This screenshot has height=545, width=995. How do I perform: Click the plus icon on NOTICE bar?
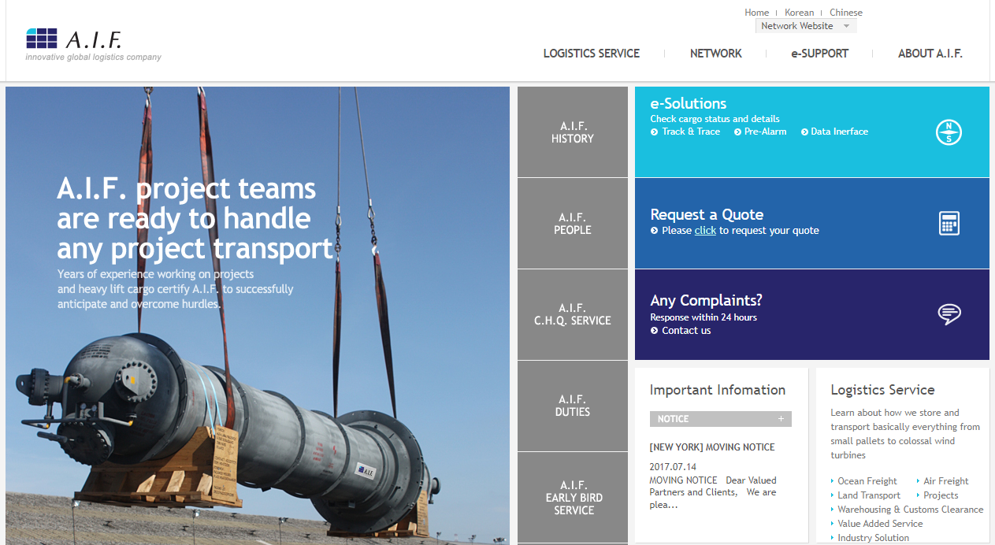point(781,419)
